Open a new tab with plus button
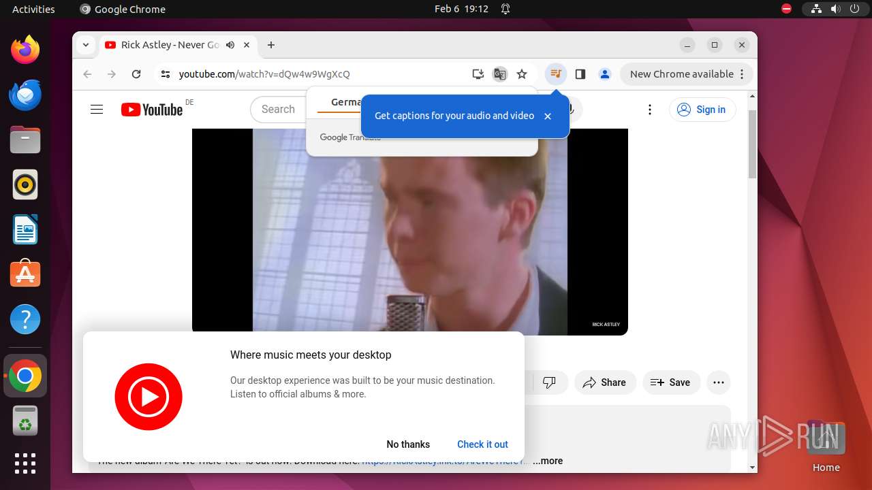The image size is (872, 490). click(271, 45)
